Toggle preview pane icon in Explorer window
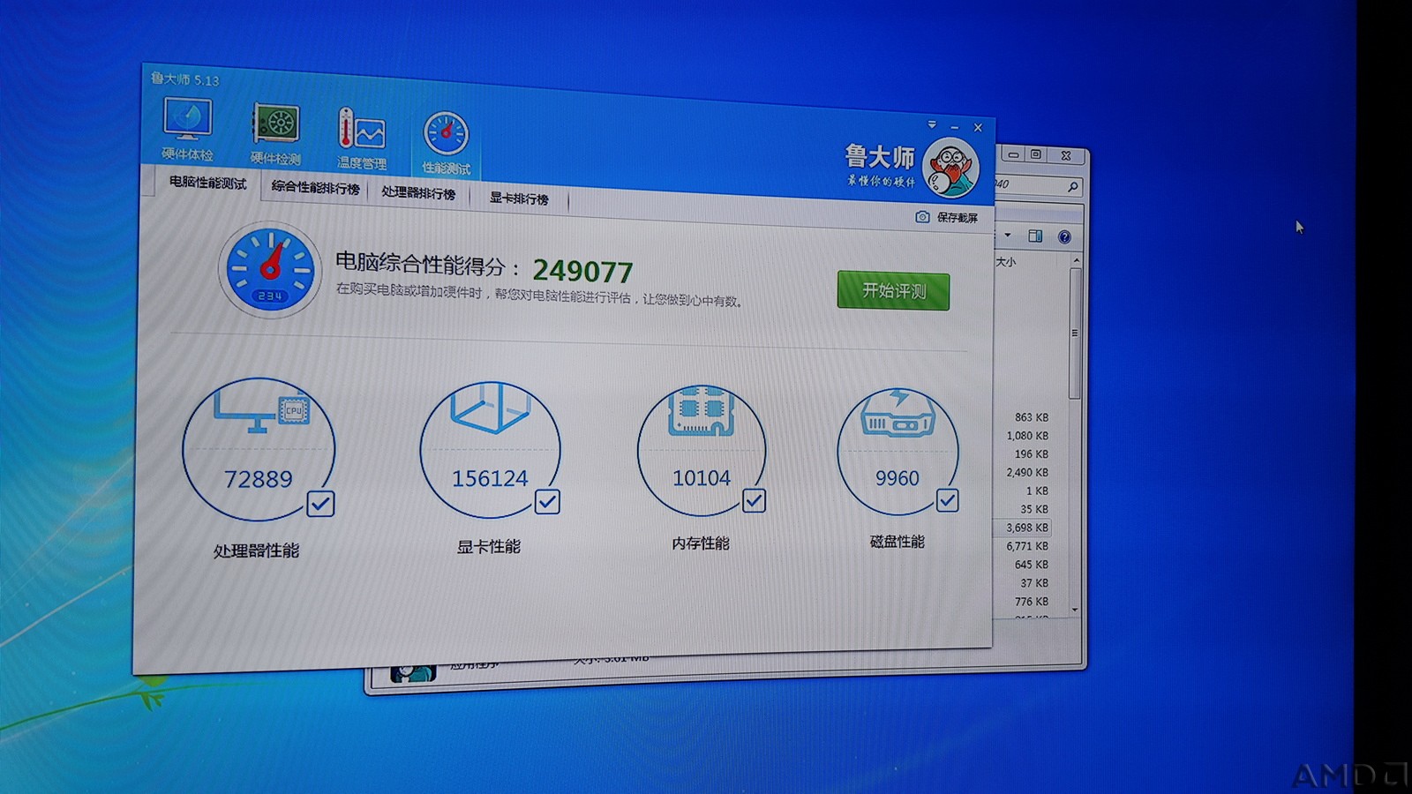Image resolution: width=1412 pixels, height=794 pixels. (x=1035, y=236)
